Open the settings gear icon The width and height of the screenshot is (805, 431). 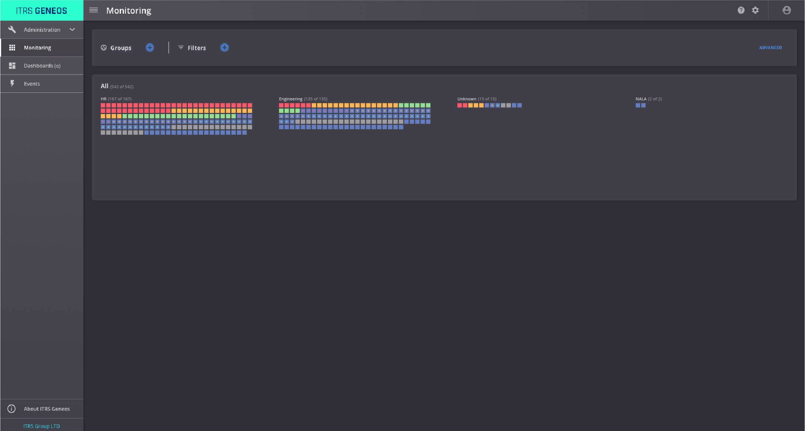click(x=755, y=10)
